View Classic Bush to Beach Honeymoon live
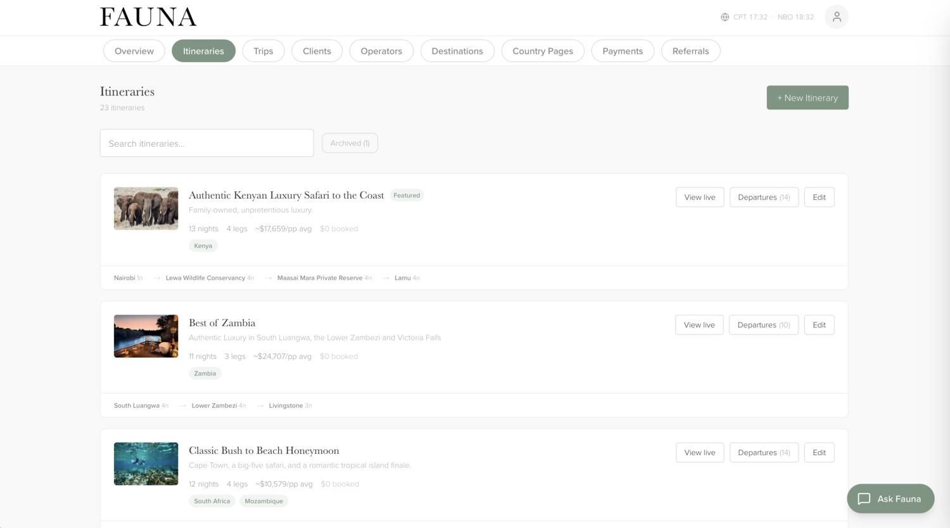950x528 pixels. (x=700, y=453)
